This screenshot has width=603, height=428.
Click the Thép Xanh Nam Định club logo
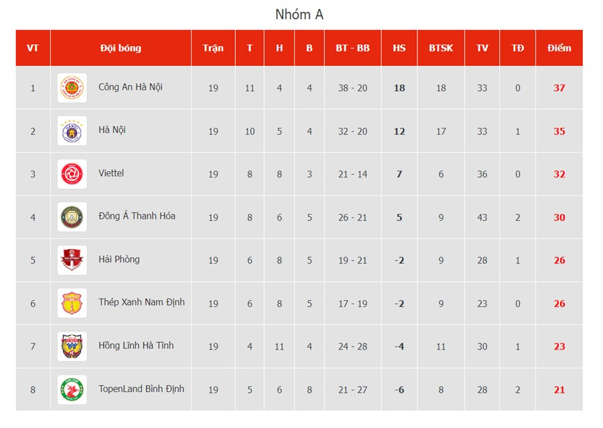coord(72,303)
